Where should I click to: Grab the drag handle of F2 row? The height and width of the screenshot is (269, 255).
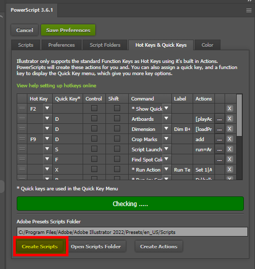pos(22,109)
